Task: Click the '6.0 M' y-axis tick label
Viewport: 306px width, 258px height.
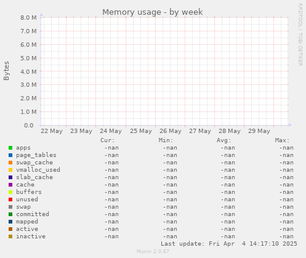Action: pyautogui.click(x=28, y=45)
